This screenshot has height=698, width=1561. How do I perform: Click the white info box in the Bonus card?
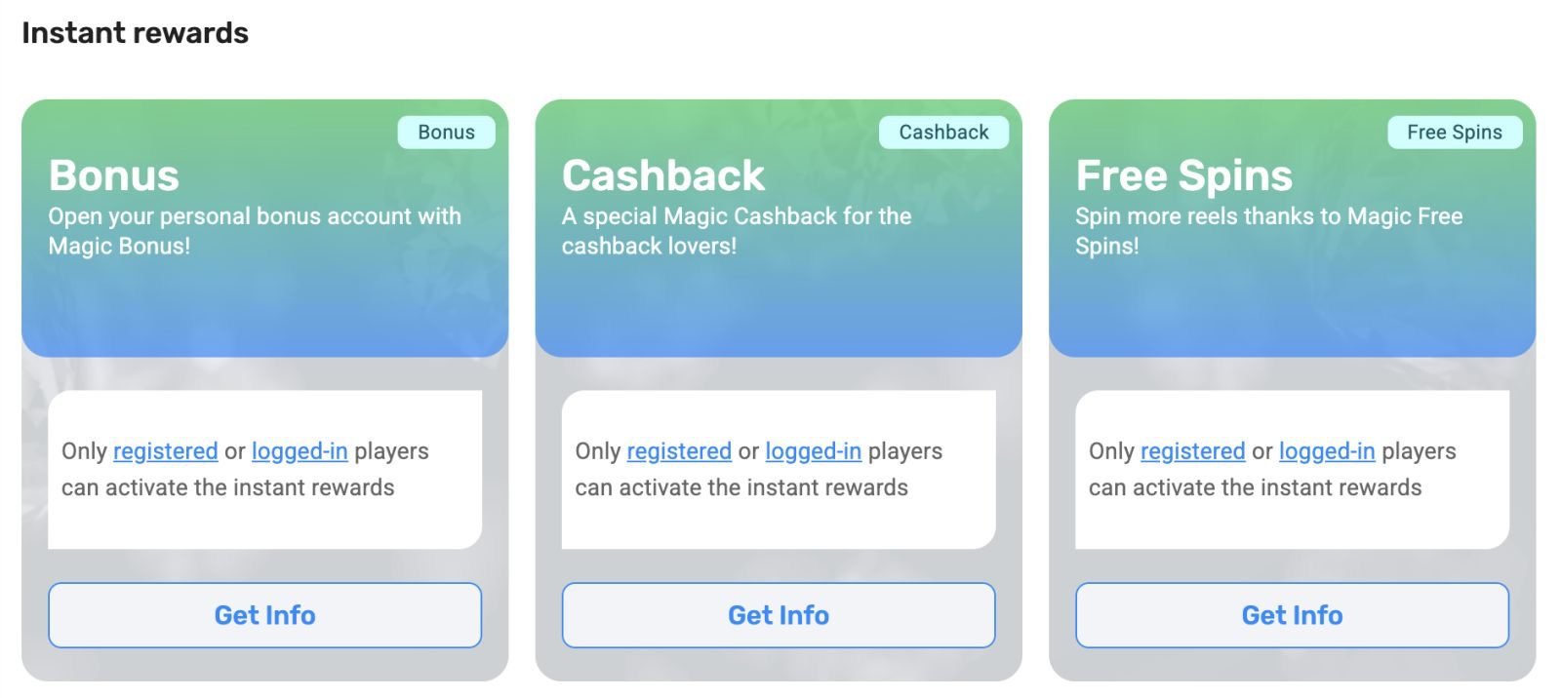pos(264,469)
